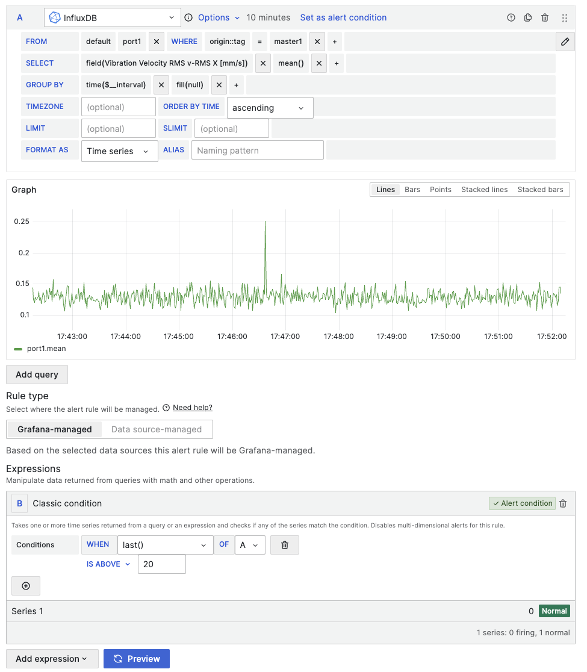Image resolution: width=587 pixels, height=672 pixels.
Task: Toggle raw query editor pencil icon
Action: 565,42
